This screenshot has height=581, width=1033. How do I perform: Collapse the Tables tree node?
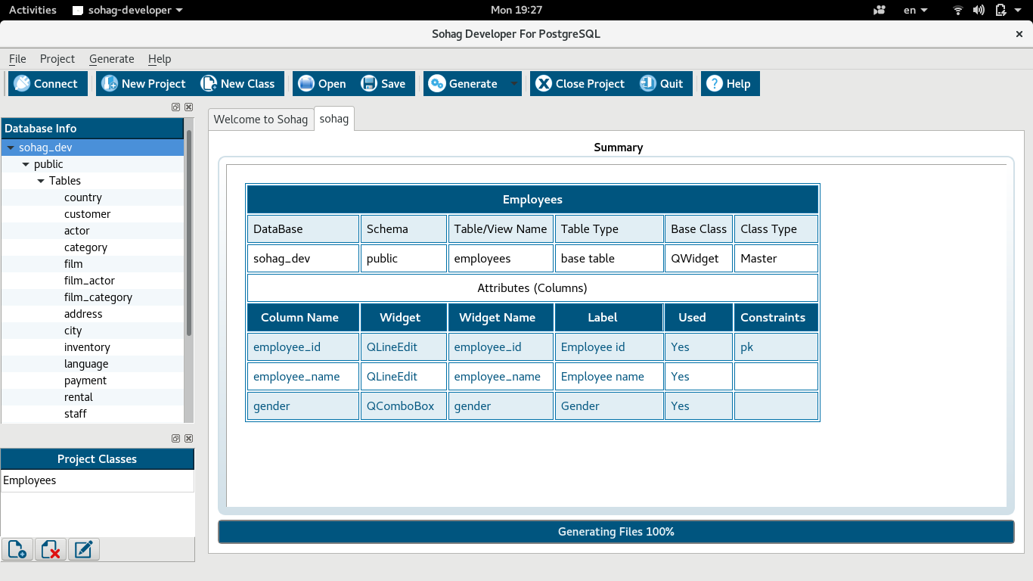(x=41, y=181)
